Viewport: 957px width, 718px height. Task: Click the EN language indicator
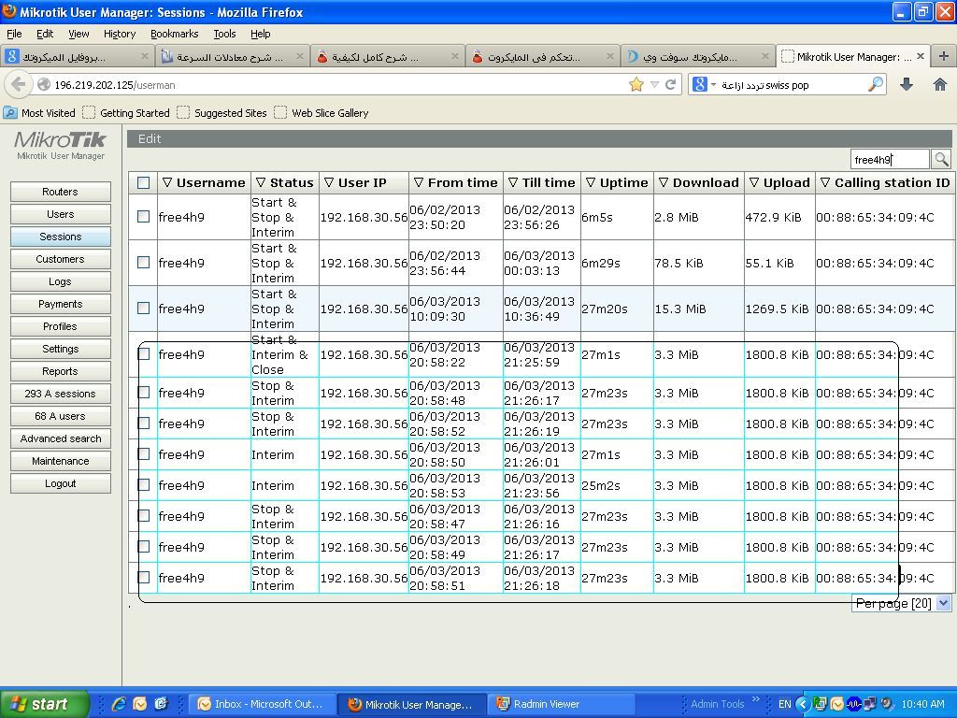784,704
